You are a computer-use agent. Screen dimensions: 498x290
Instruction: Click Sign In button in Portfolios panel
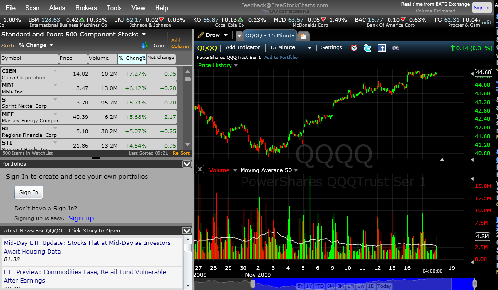pyautogui.click(x=29, y=192)
